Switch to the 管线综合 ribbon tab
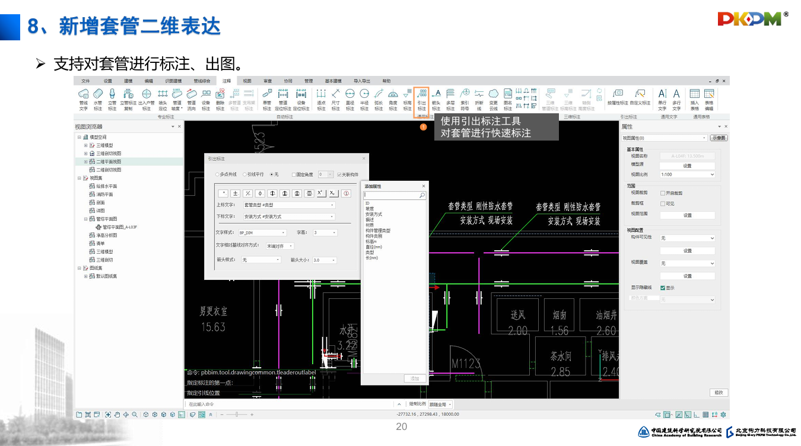 [202, 81]
